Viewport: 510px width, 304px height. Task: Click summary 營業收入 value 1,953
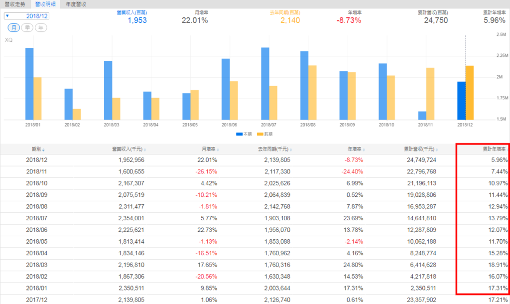[137, 20]
